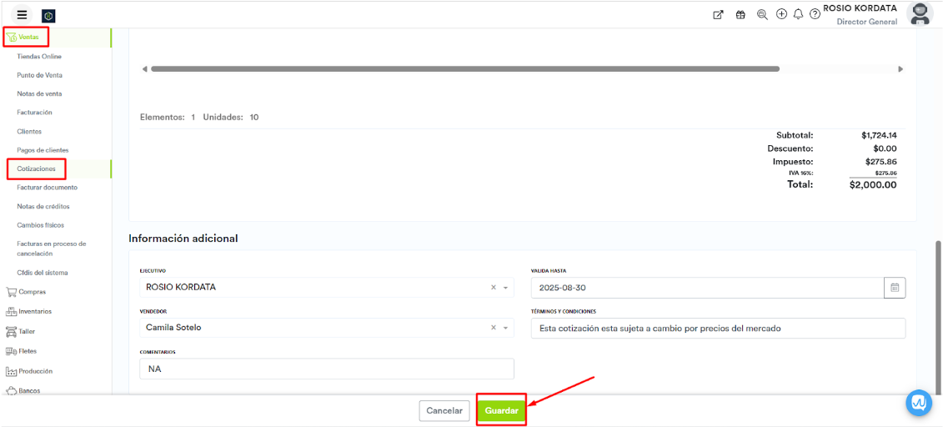This screenshot has width=948, height=427.
Task: Click the user avatar picture
Action: click(919, 14)
